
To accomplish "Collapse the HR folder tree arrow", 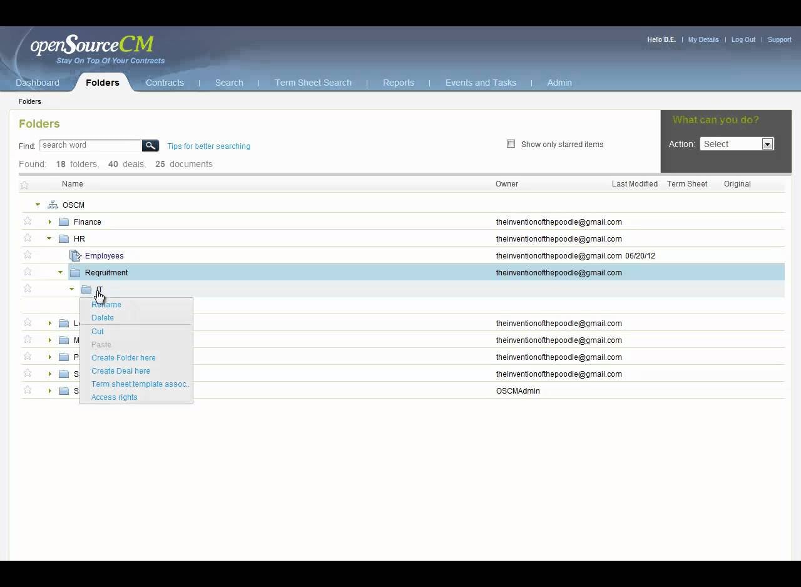I will 49,238.
